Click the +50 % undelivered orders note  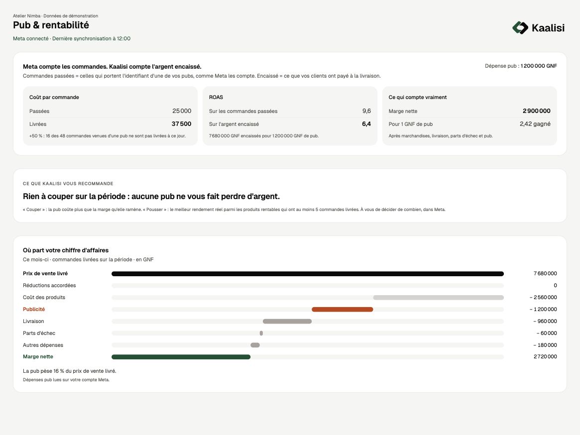pyautogui.click(x=107, y=136)
